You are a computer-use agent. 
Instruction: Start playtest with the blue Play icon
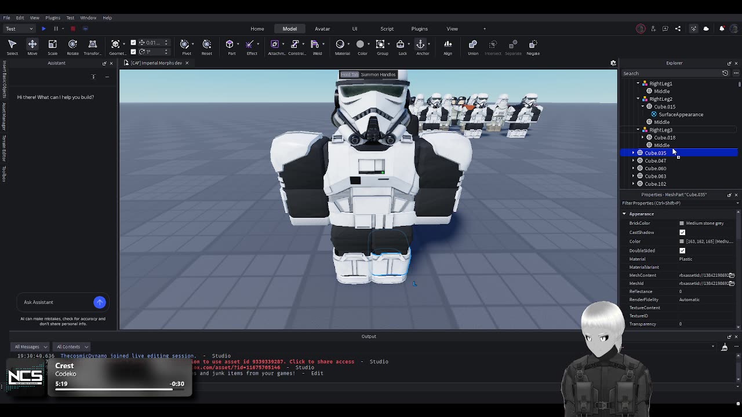point(43,28)
